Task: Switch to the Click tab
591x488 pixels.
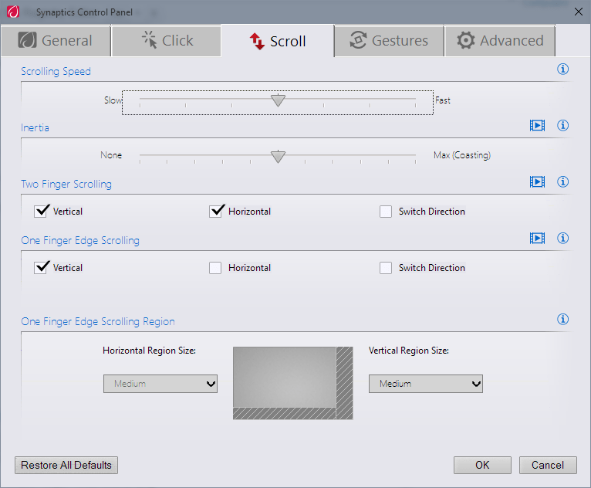Action: tap(166, 41)
